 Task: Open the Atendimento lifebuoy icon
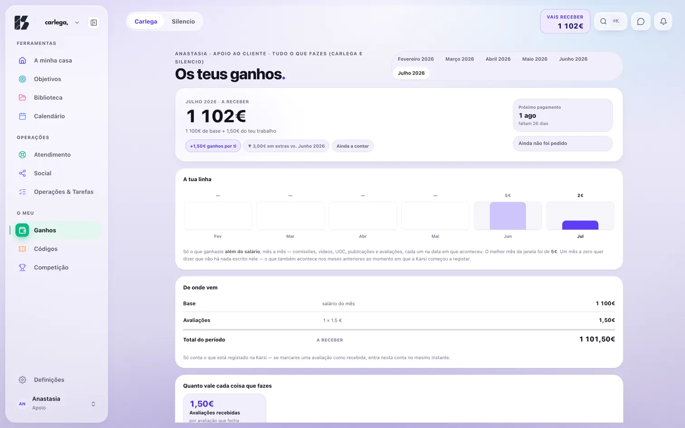(x=22, y=154)
